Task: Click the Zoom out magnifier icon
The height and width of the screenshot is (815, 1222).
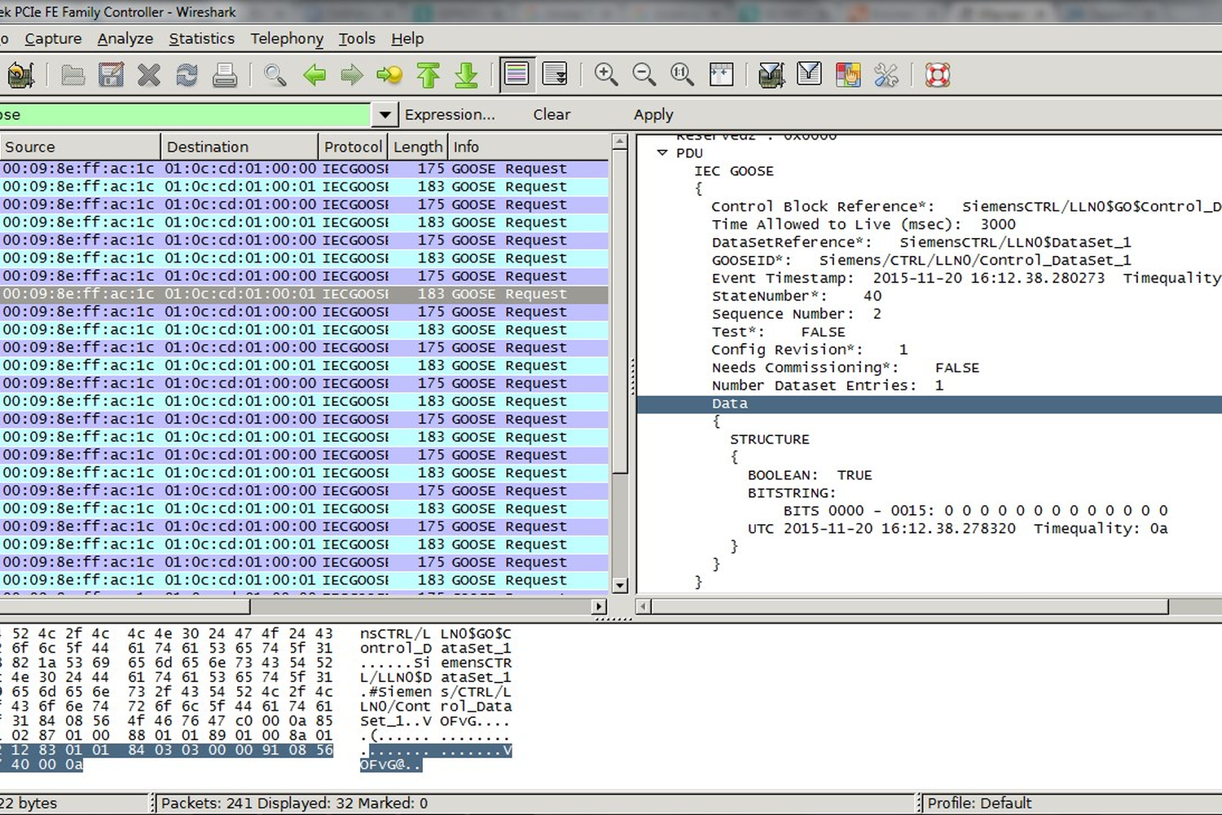Action: pos(644,75)
